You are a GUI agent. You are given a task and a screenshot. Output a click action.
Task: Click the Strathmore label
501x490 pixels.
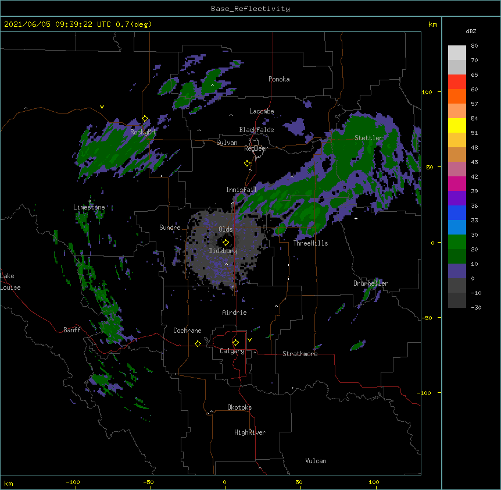tap(300, 354)
